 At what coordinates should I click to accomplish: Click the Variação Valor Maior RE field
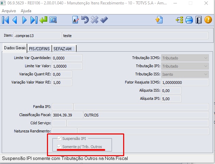(62, 83)
